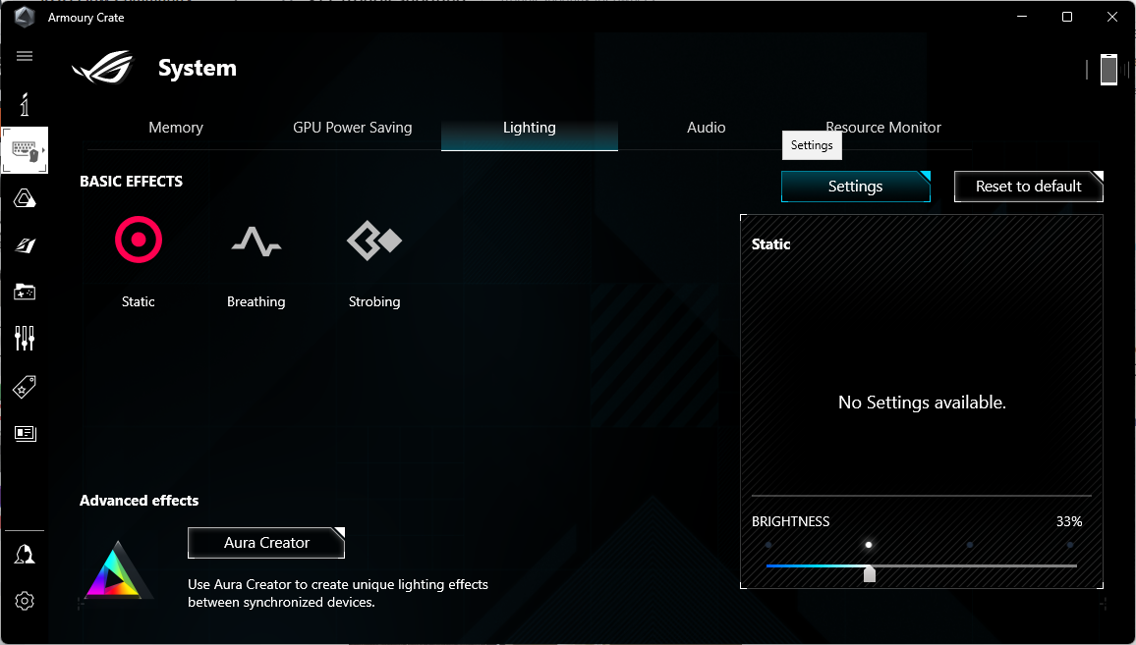Click the BRIGHTNESS label

pyautogui.click(x=790, y=521)
